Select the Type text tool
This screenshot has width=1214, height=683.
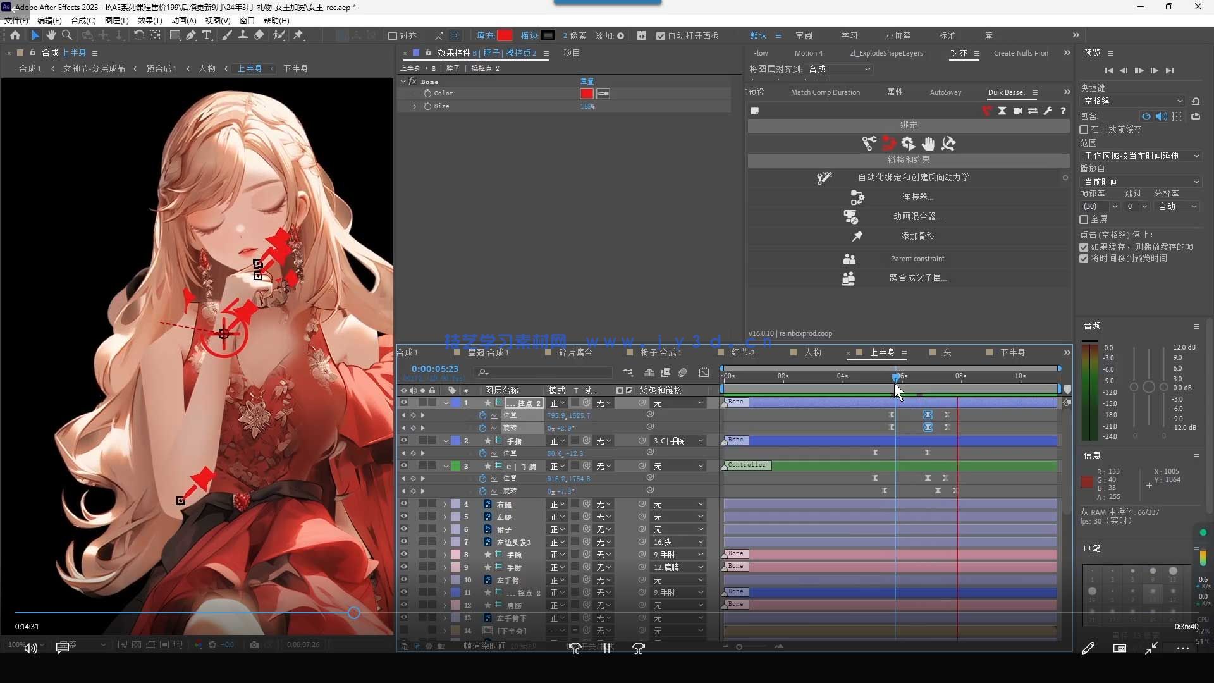click(207, 35)
